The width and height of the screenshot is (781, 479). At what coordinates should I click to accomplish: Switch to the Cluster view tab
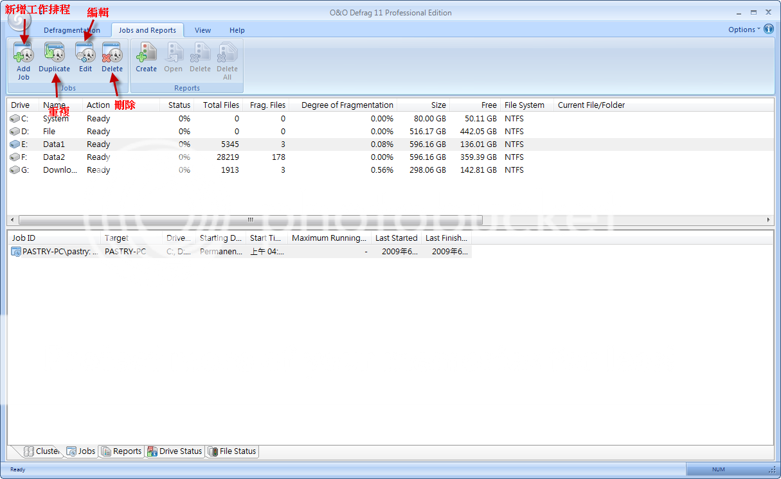pyautogui.click(x=42, y=451)
